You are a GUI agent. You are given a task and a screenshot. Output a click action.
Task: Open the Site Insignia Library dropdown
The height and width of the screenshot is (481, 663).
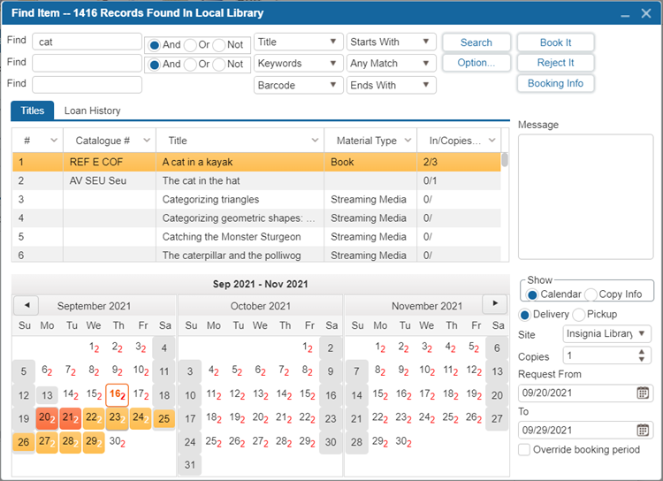click(640, 333)
